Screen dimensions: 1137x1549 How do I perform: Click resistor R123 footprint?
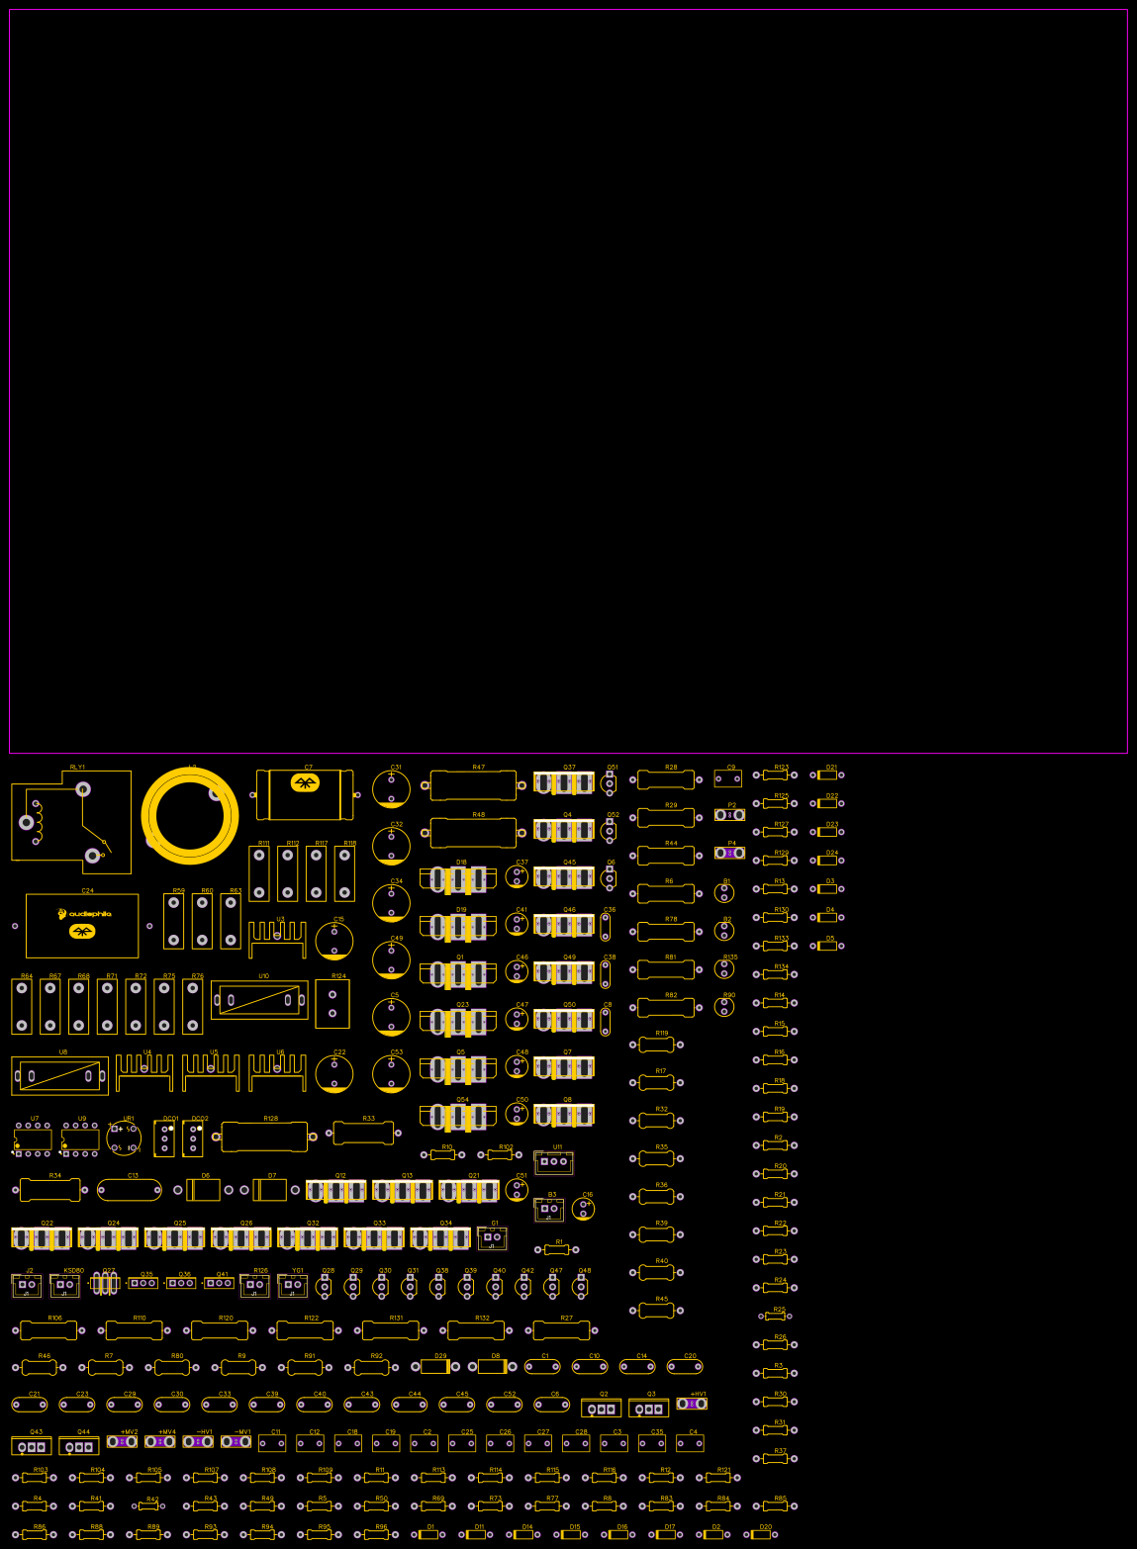pos(775,775)
